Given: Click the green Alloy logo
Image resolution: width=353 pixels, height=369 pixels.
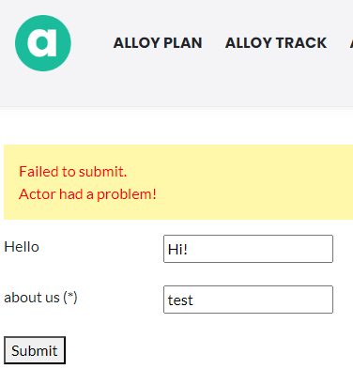Looking at the screenshot, I should 43,43.
